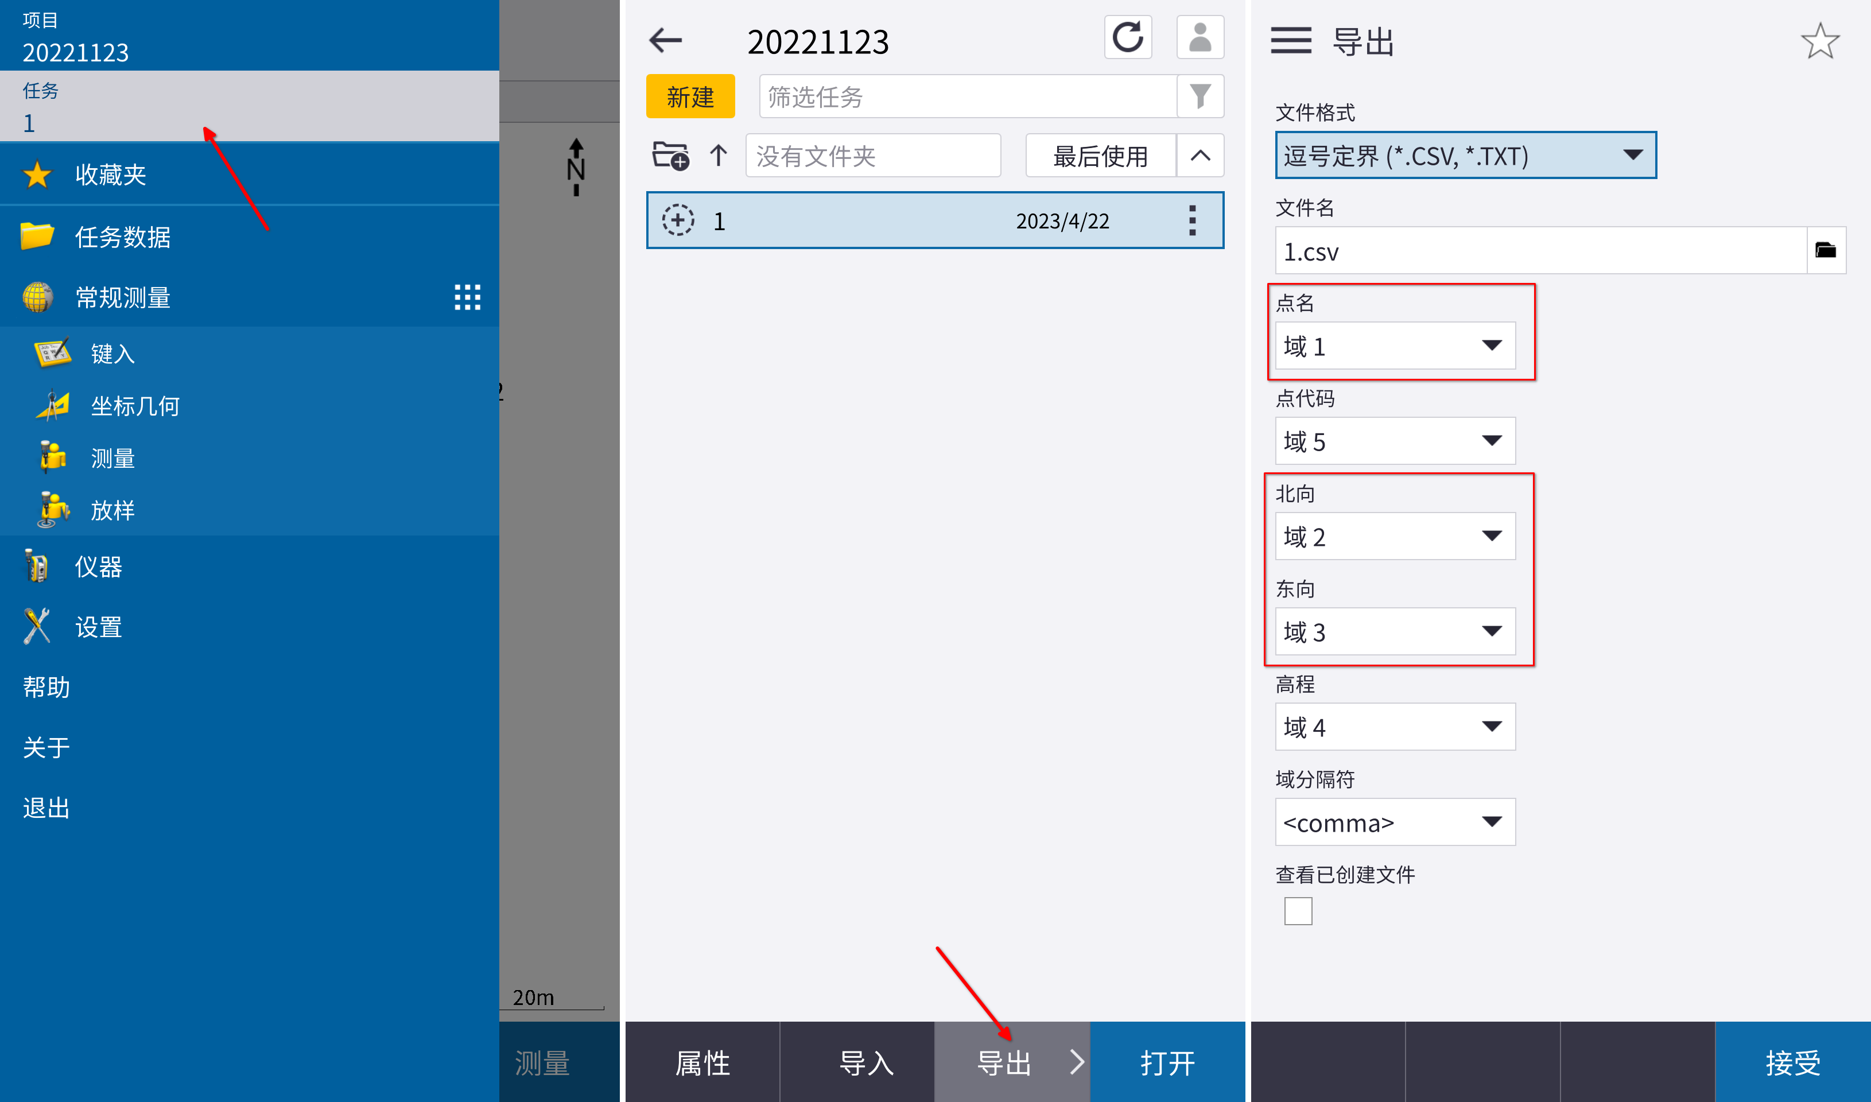The height and width of the screenshot is (1102, 1871).
Task: Open the three-dot menu for job 1
Action: (1193, 220)
